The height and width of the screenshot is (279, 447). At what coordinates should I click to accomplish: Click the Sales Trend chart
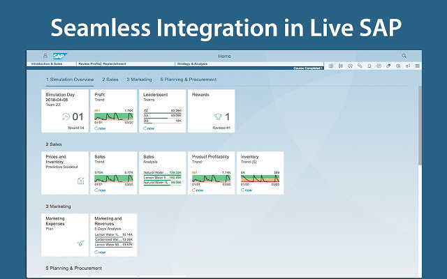pyautogui.click(x=114, y=179)
